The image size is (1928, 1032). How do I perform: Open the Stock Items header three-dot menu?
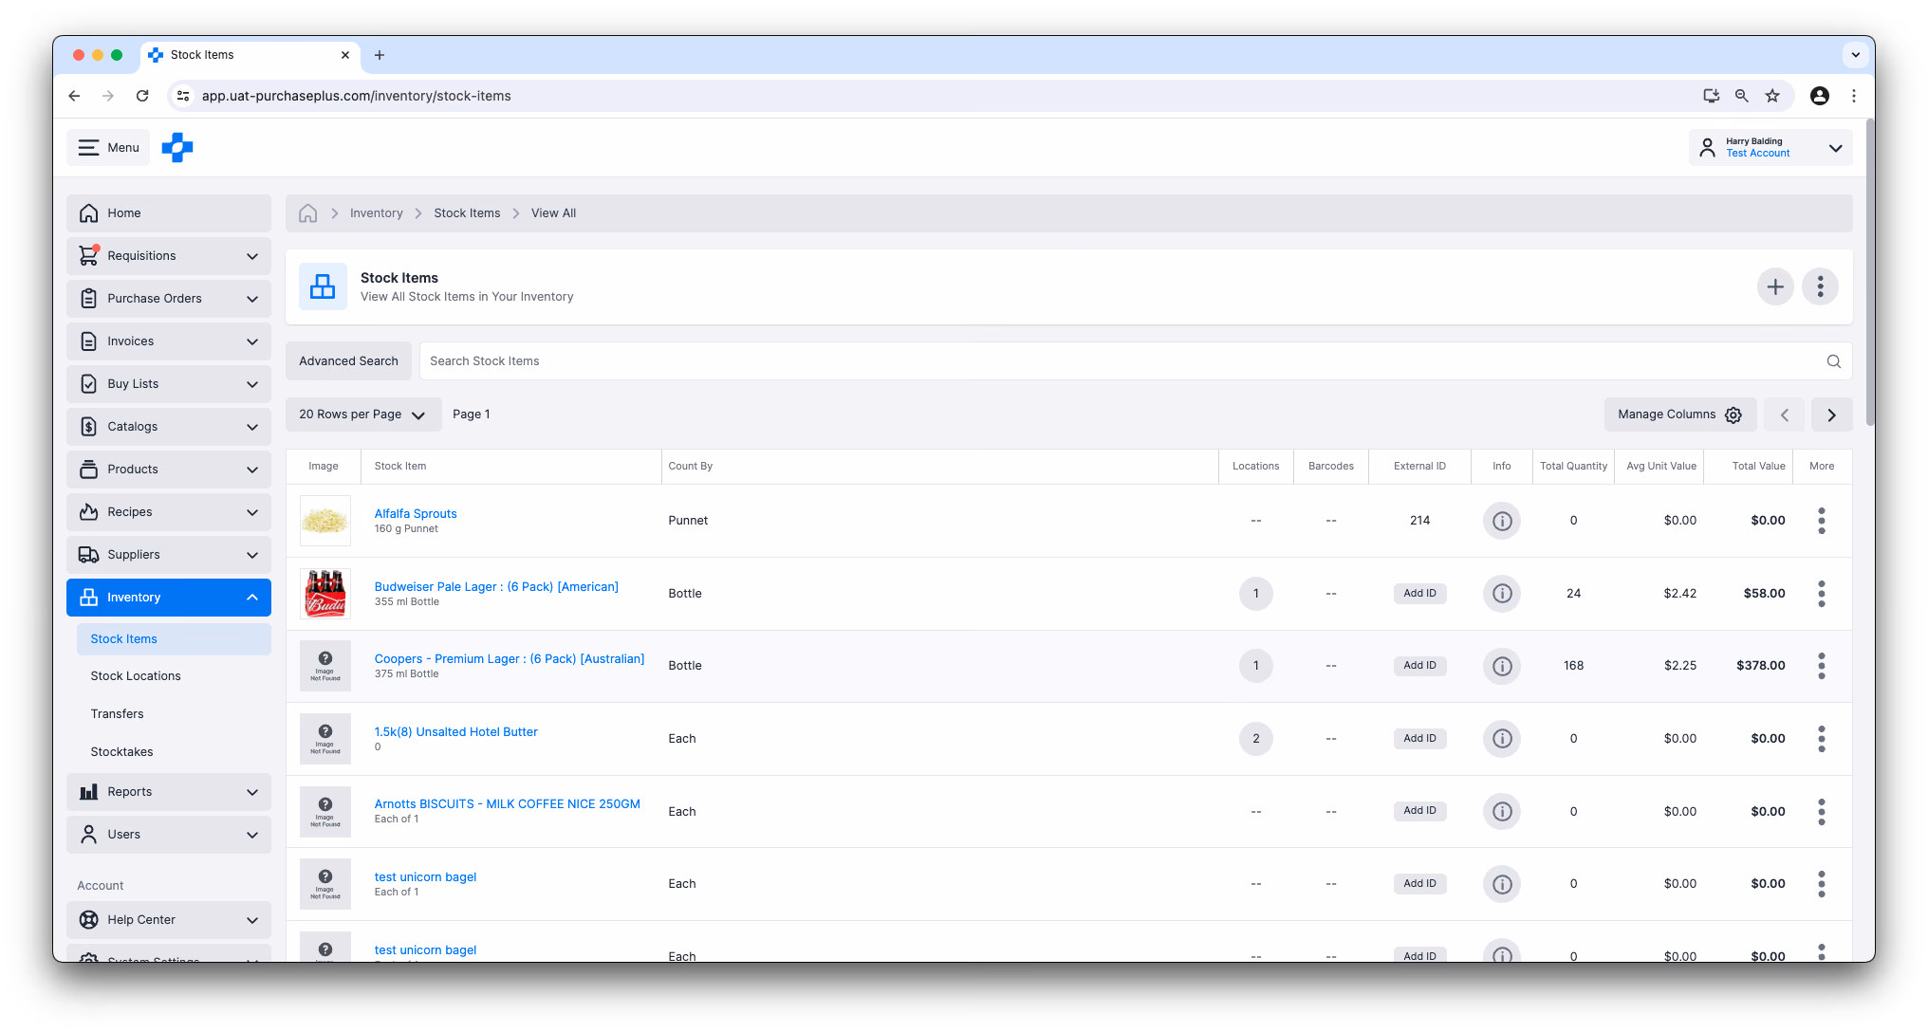pos(1820,286)
